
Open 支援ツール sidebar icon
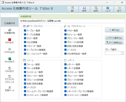[10, 89]
